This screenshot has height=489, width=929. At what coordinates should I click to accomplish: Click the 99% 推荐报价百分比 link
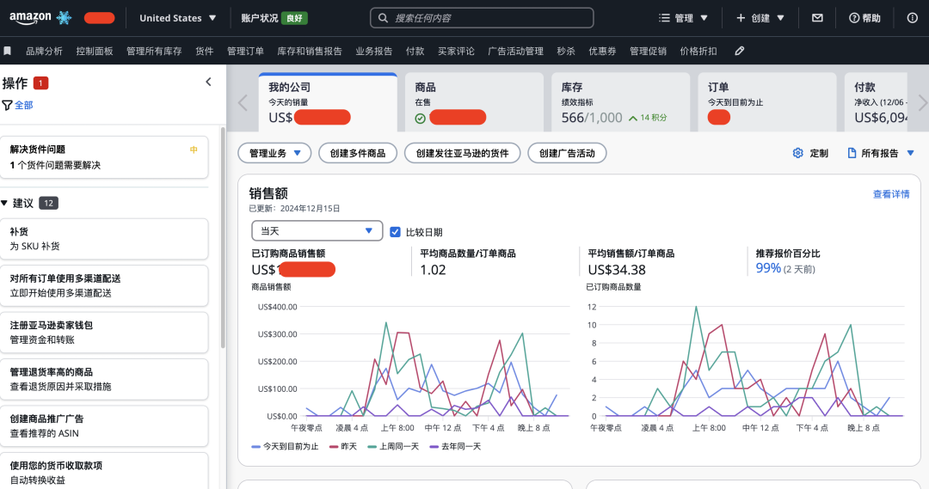point(768,268)
